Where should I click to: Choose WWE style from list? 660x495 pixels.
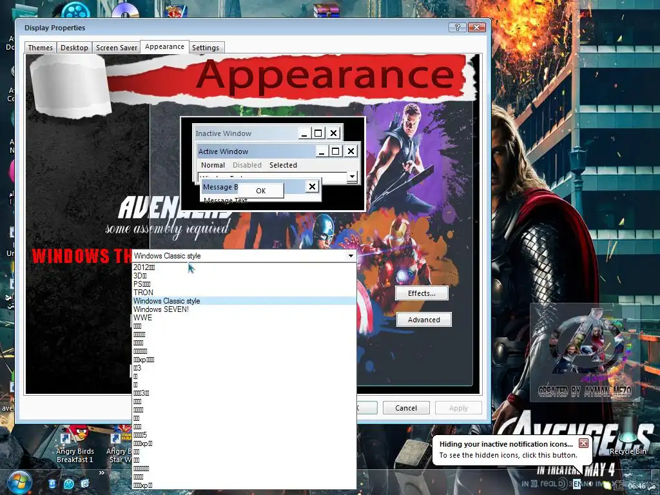point(244,318)
